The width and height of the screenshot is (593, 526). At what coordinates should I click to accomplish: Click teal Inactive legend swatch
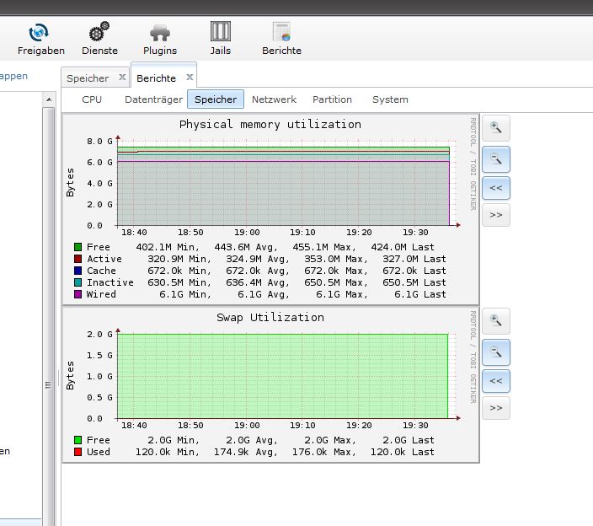(x=77, y=282)
